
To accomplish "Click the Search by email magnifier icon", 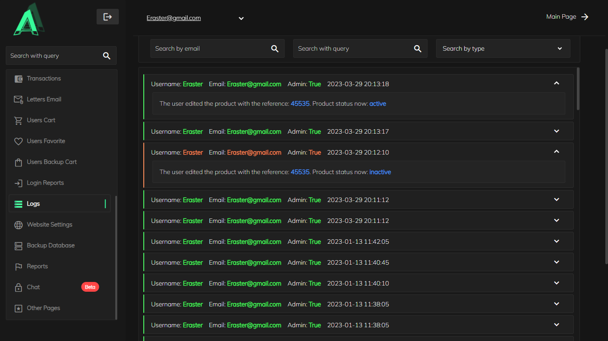I will pyautogui.click(x=275, y=49).
